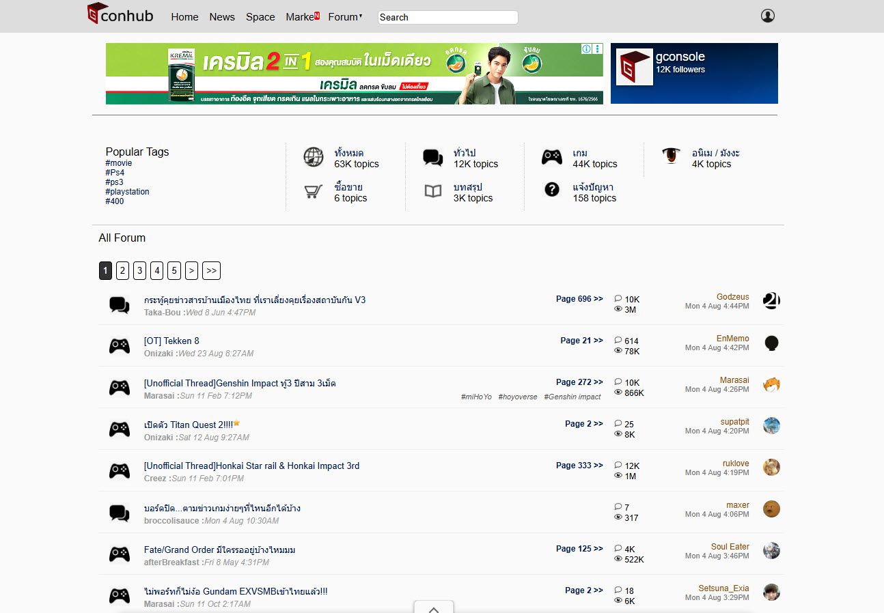Go to page 5 of forum

174,271
